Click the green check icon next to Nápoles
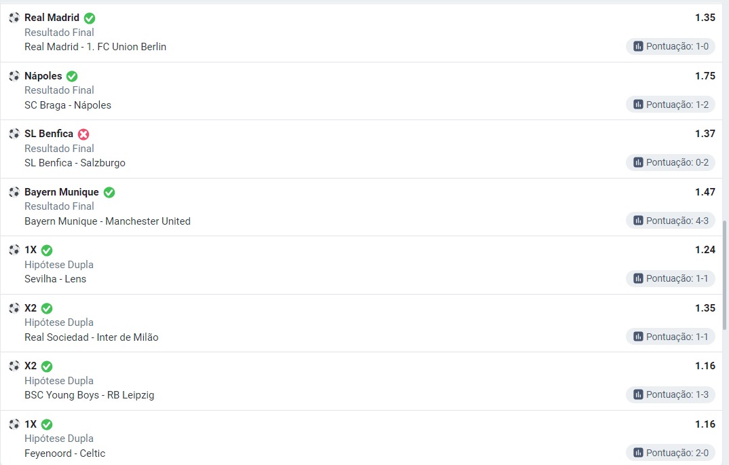This screenshot has height=465, width=729. coord(72,76)
